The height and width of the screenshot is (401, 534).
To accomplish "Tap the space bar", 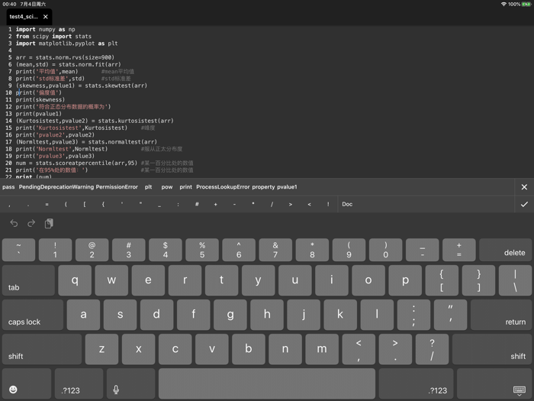I will click(267, 383).
